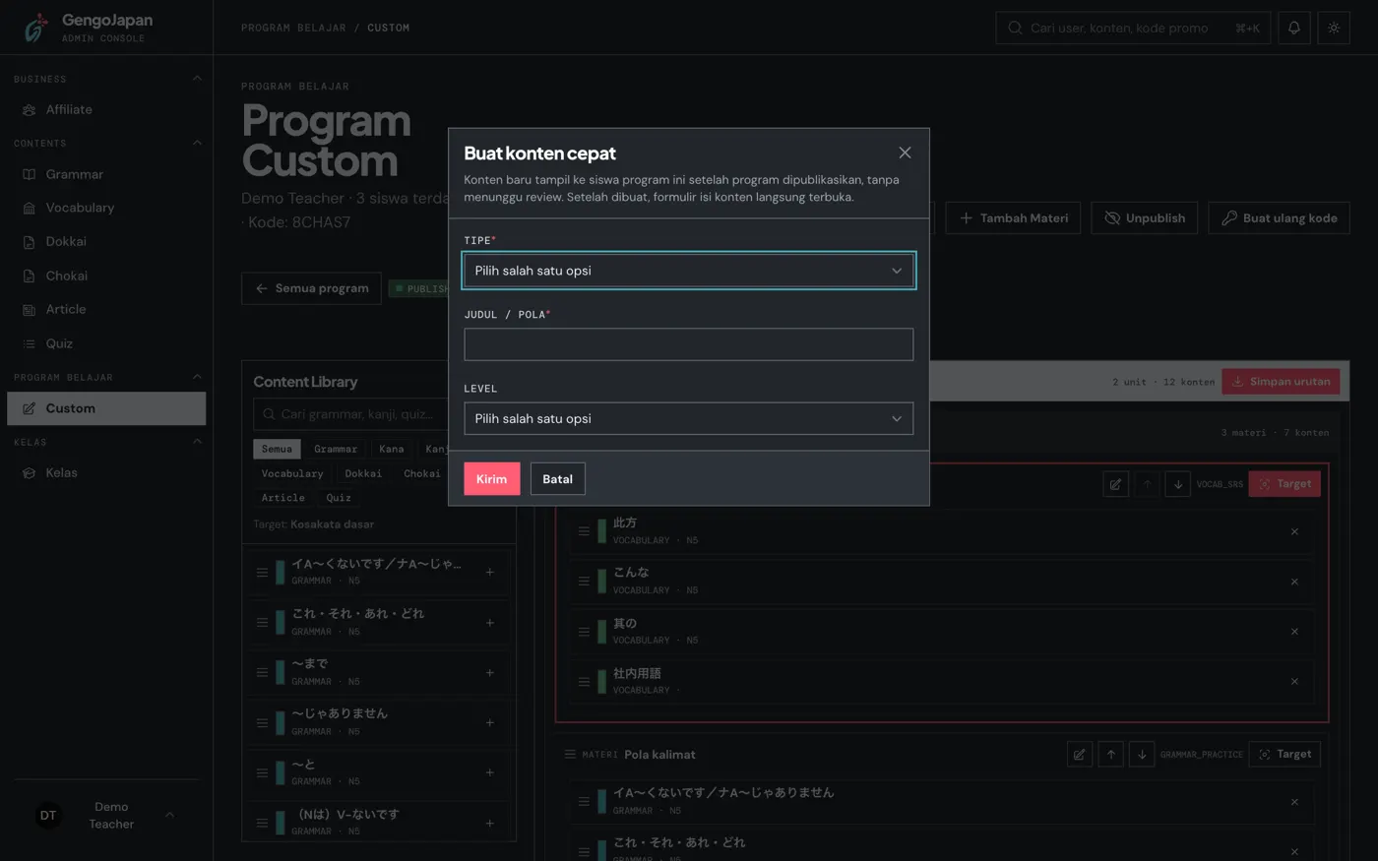Click drag handle of ～と library item
1378x861 pixels.
pos(262,772)
